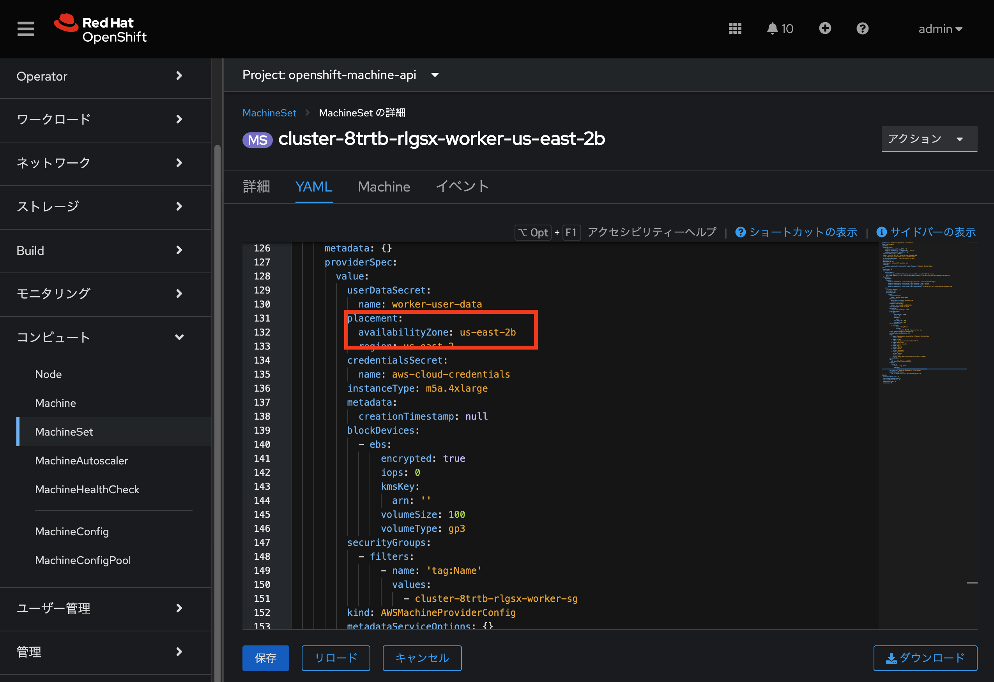Viewport: 994px width, 682px height.
Task: Expand the ネットワーク navigation section
Action: click(x=105, y=163)
